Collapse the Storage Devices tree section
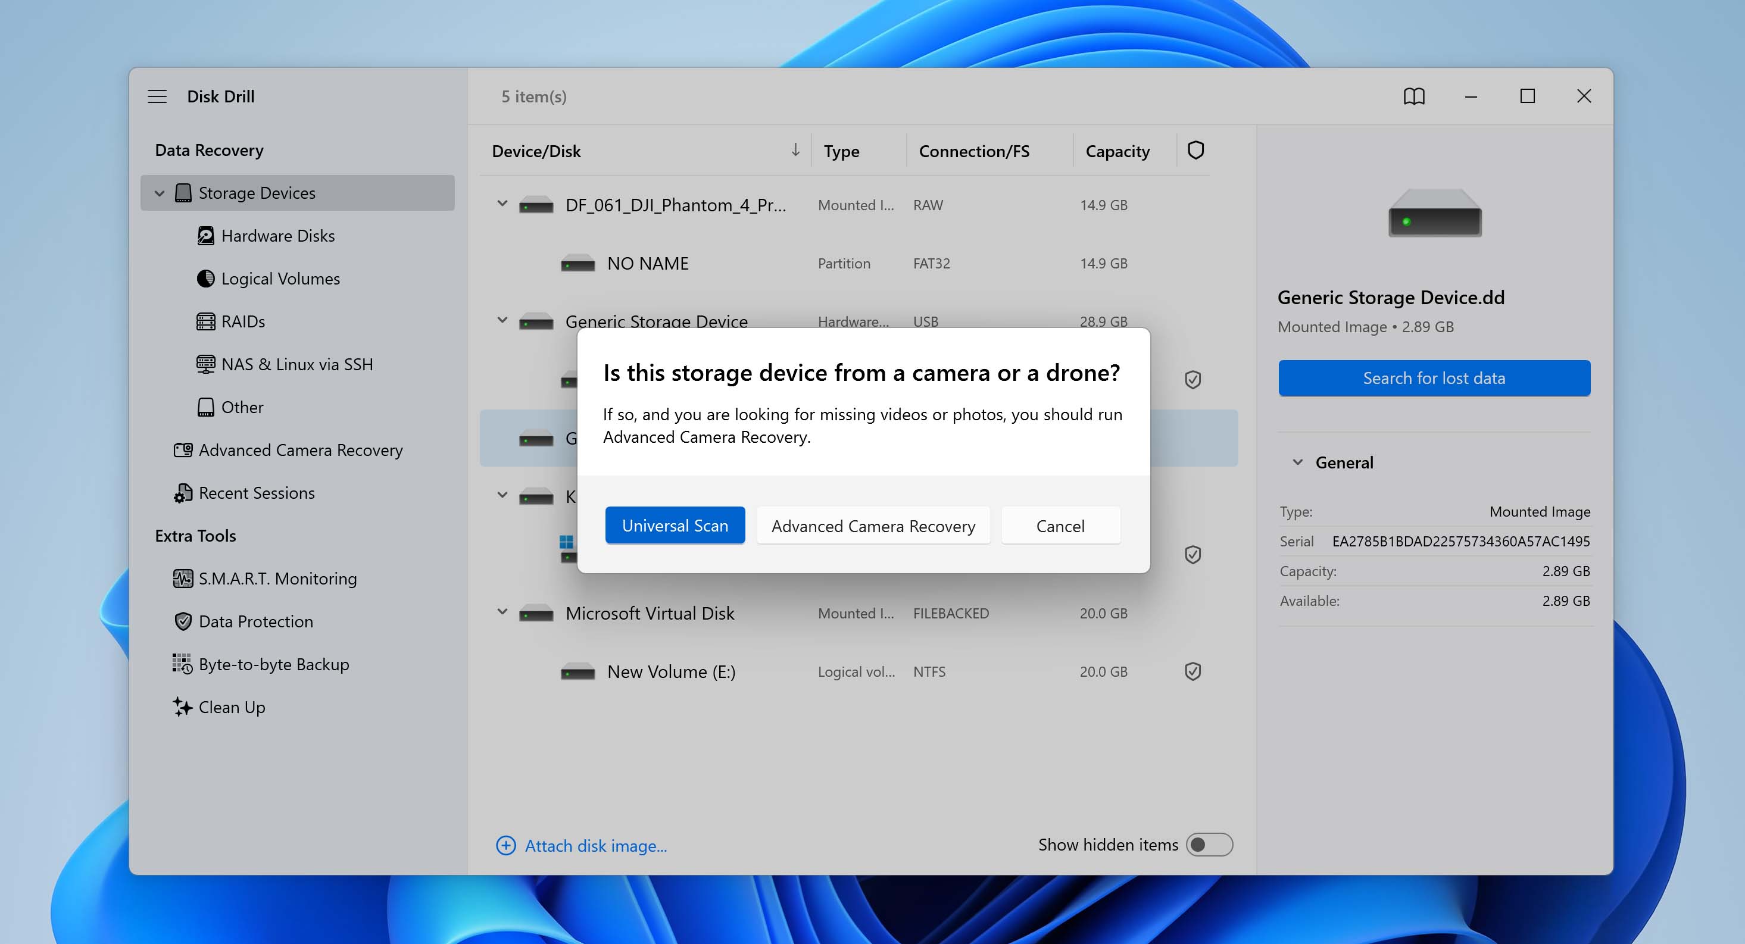The image size is (1745, 944). tap(159, 193)
